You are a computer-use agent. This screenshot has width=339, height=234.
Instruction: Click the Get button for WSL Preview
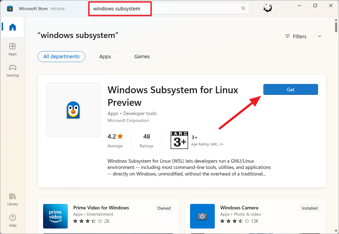pos(290,89)
